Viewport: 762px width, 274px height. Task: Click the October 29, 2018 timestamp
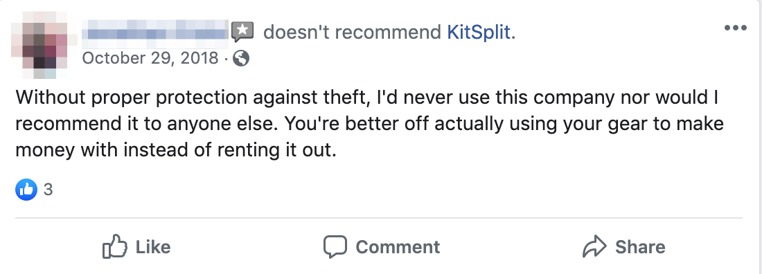[x=150, y=58]
